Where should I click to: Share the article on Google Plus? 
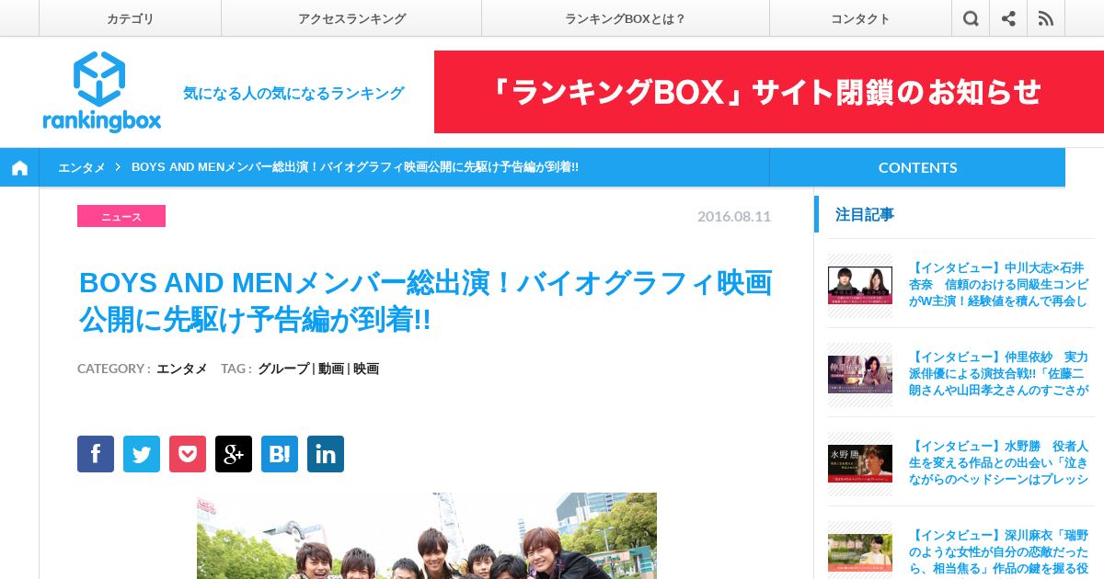pyautogui.click(x=234, y=454)
